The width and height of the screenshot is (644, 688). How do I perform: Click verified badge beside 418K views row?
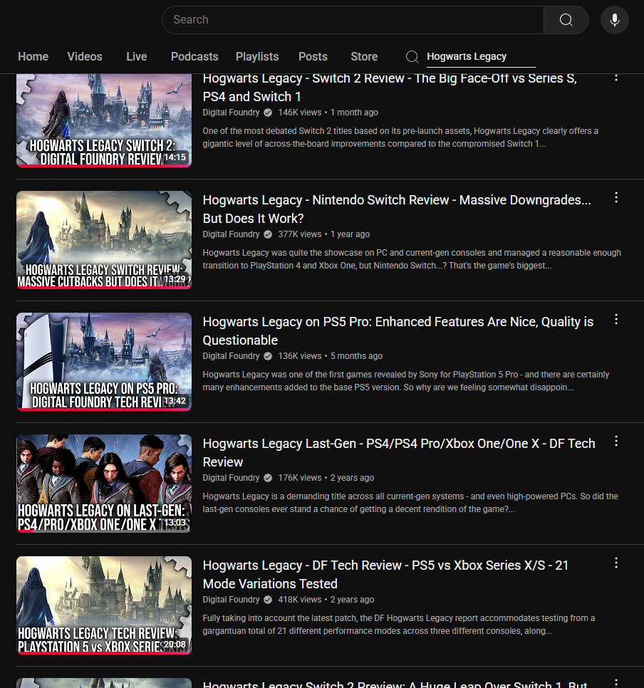click(x=268, y=600)
